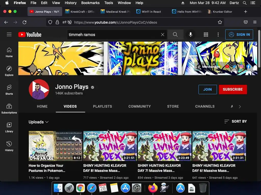Bookmark this page with star icon
This screenshot has height=195, width=261.
[x=220, y=22]
